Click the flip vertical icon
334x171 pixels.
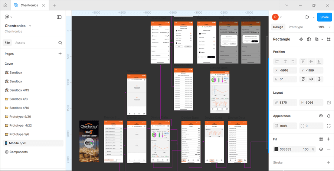(319, 79)
